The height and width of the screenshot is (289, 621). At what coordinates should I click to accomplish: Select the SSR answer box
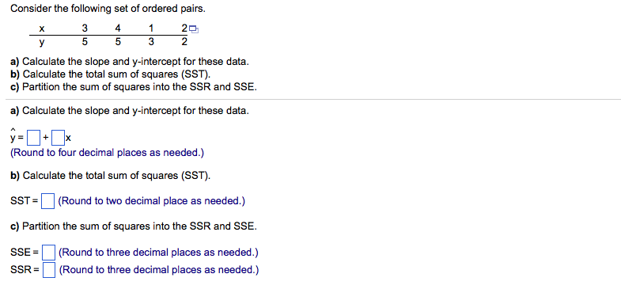[x=49, y=270]
